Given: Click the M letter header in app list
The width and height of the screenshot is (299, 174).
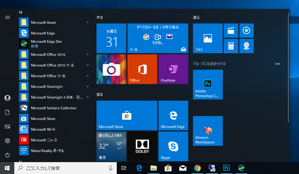Looking at the screenshot, I should (x=20, y=13).
